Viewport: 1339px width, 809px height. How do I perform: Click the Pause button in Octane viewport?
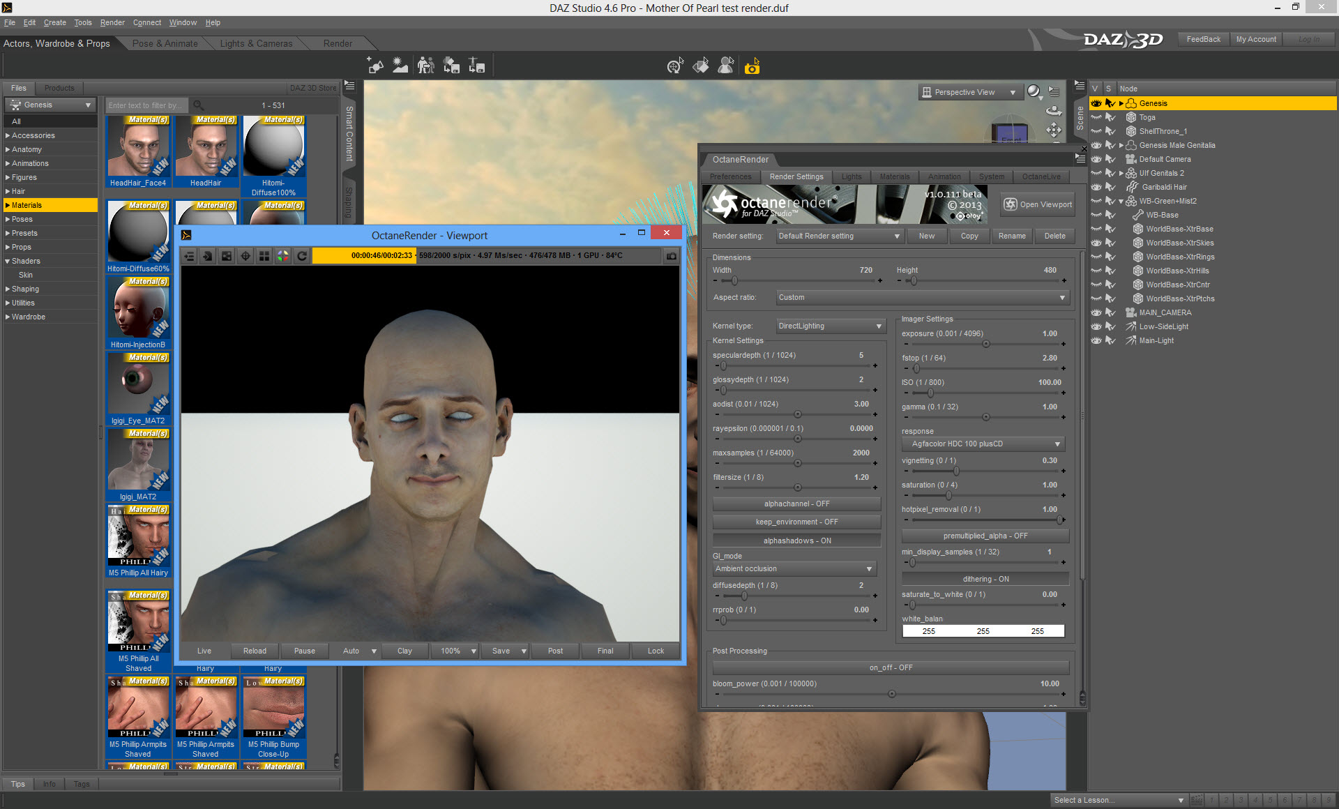(304, 651)
